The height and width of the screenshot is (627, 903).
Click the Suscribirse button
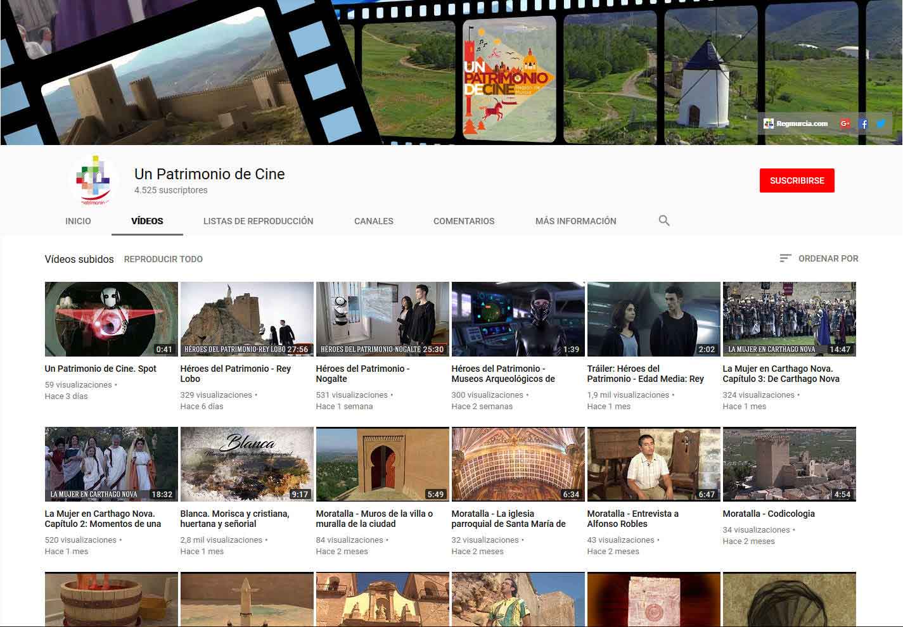point(797,180)
